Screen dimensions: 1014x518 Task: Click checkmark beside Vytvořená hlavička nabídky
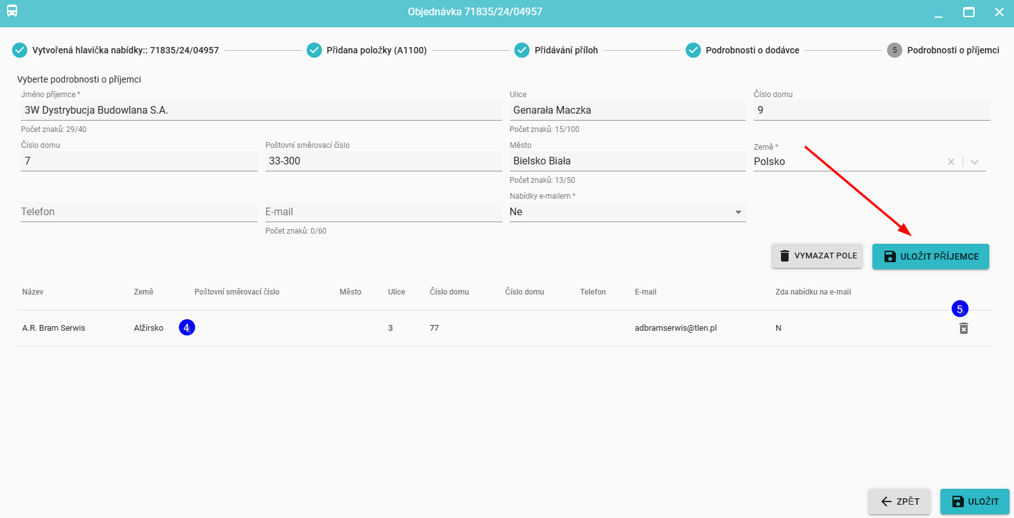coord(20,50)
